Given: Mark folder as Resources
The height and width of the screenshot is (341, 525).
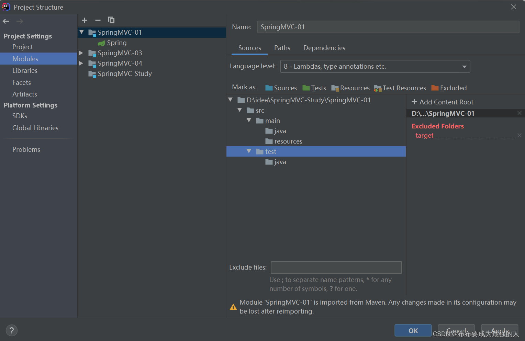Looking at the screenshot, I should tap(350, 88).
